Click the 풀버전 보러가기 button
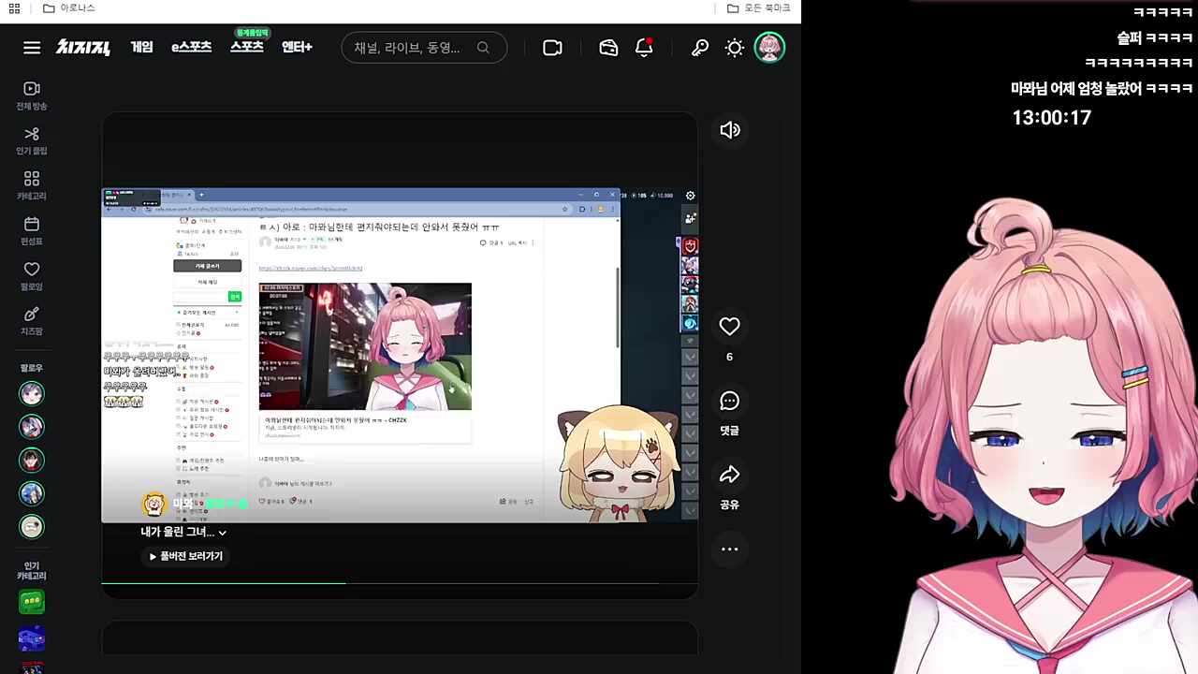The height and width of the screenshot is (674, 1198). point(186,556)
